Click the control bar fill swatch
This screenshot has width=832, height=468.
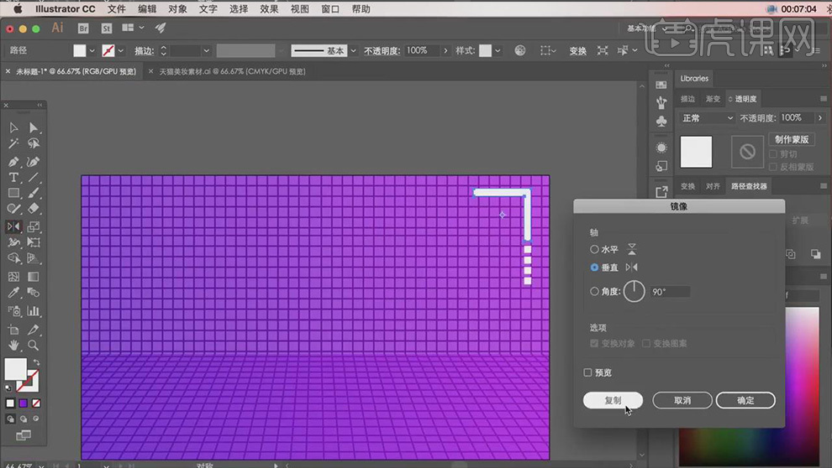coord(80,51)
